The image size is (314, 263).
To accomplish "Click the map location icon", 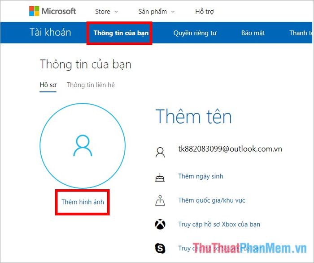I will pos(160,200).
